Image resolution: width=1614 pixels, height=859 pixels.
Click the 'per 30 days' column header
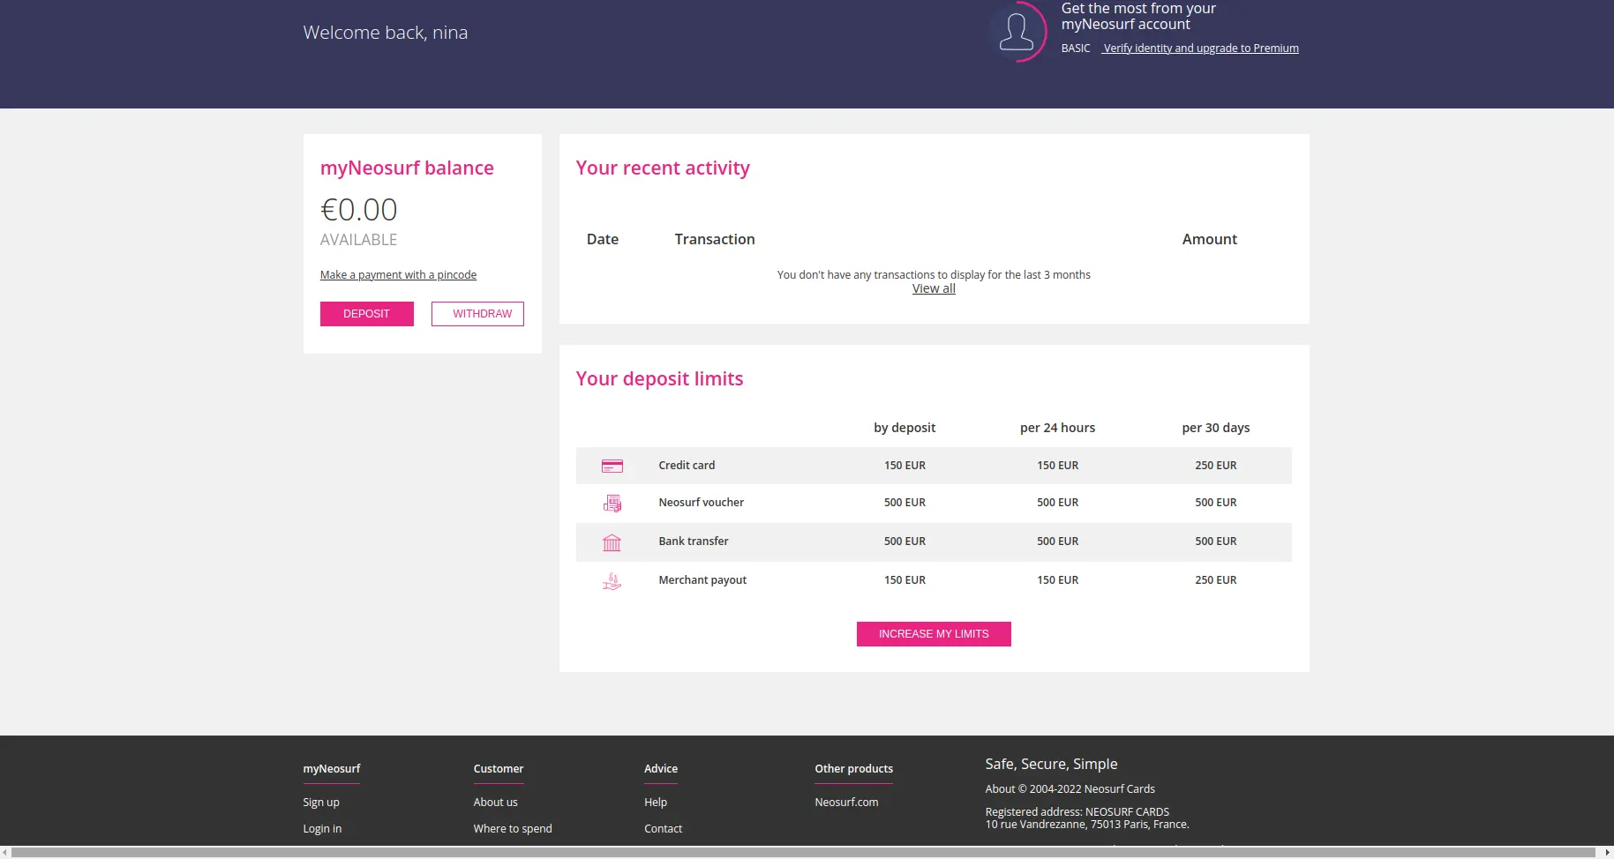1216,428
